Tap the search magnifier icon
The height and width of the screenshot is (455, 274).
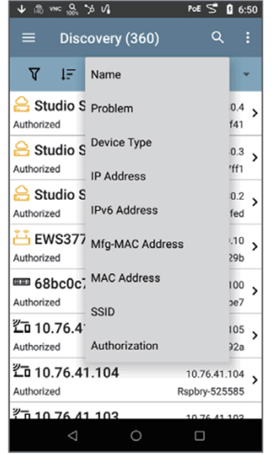tap(218, 38)
